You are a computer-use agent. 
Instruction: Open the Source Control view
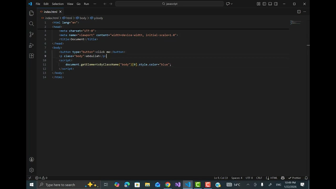31,34
